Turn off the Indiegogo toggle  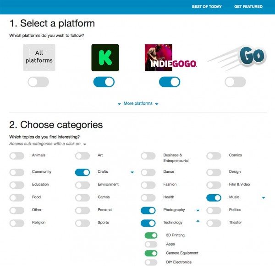[x=170, y=82]
